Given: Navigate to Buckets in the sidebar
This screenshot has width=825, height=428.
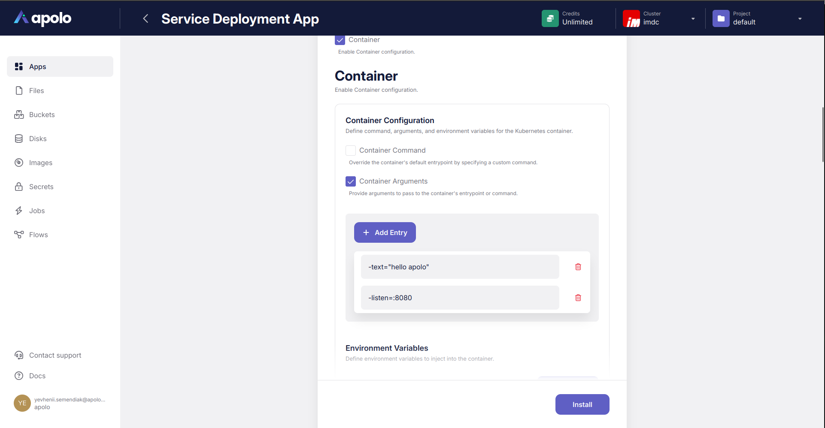Looking at the screenshot, I should point(42,115).
